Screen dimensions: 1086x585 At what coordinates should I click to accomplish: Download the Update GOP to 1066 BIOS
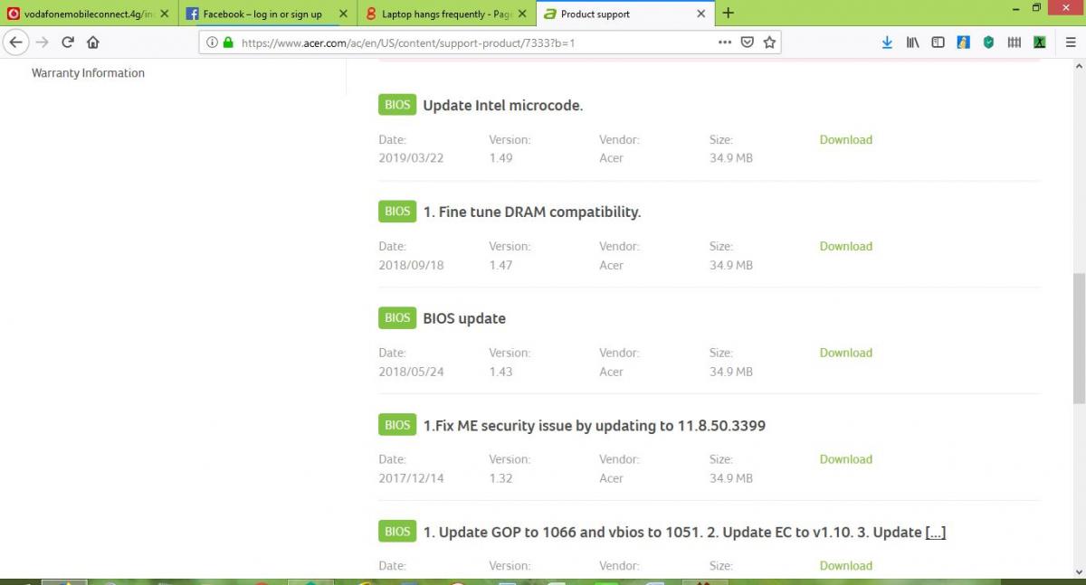[x=845, y=566]
